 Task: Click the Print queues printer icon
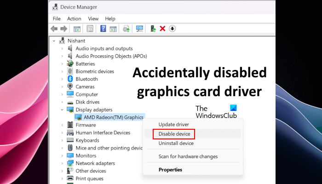[70, 178]
